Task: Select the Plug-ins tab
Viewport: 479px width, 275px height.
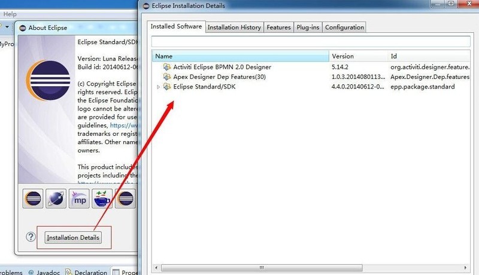Action: 308,27
